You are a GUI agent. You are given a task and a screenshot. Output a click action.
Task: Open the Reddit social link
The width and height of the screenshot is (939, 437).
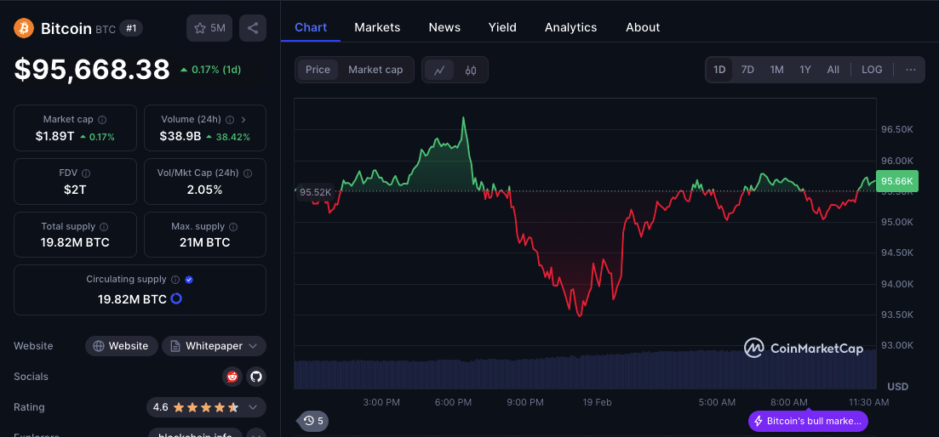[x=232, y=377]
